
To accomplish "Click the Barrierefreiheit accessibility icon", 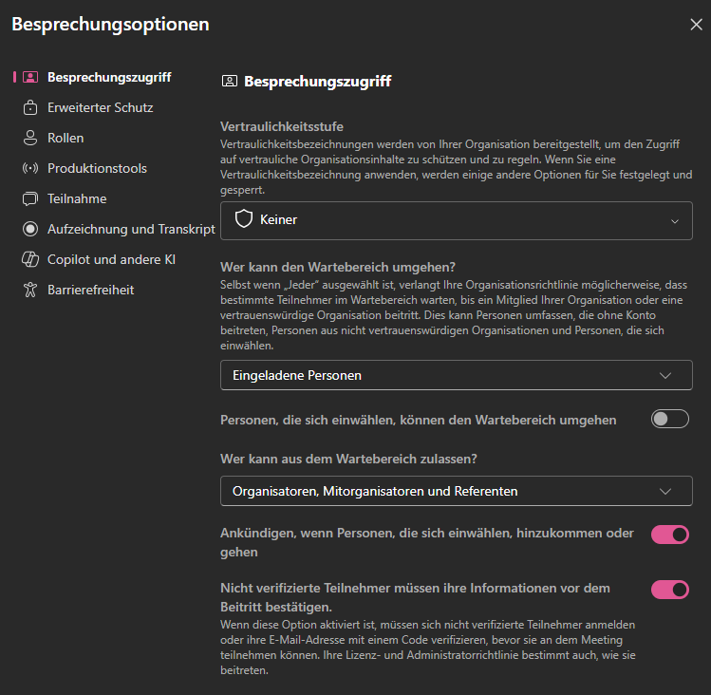I will (30, 290).
